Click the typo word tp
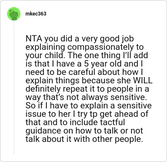This screenshot has width=167, height=162. click(x=94, y=114)
